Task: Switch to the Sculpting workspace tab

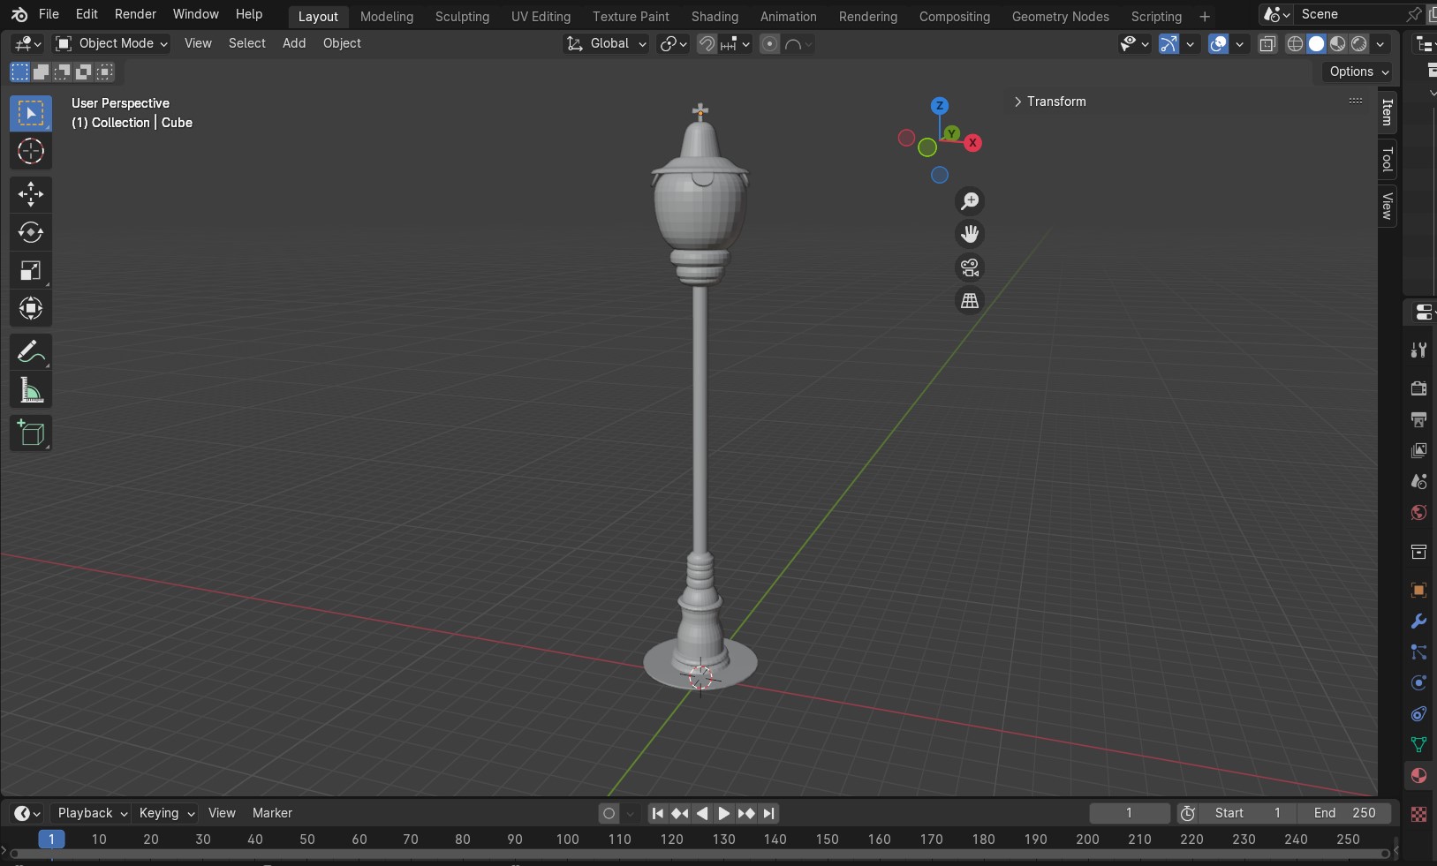Action: pyautogui.click(x=462, y=17)
